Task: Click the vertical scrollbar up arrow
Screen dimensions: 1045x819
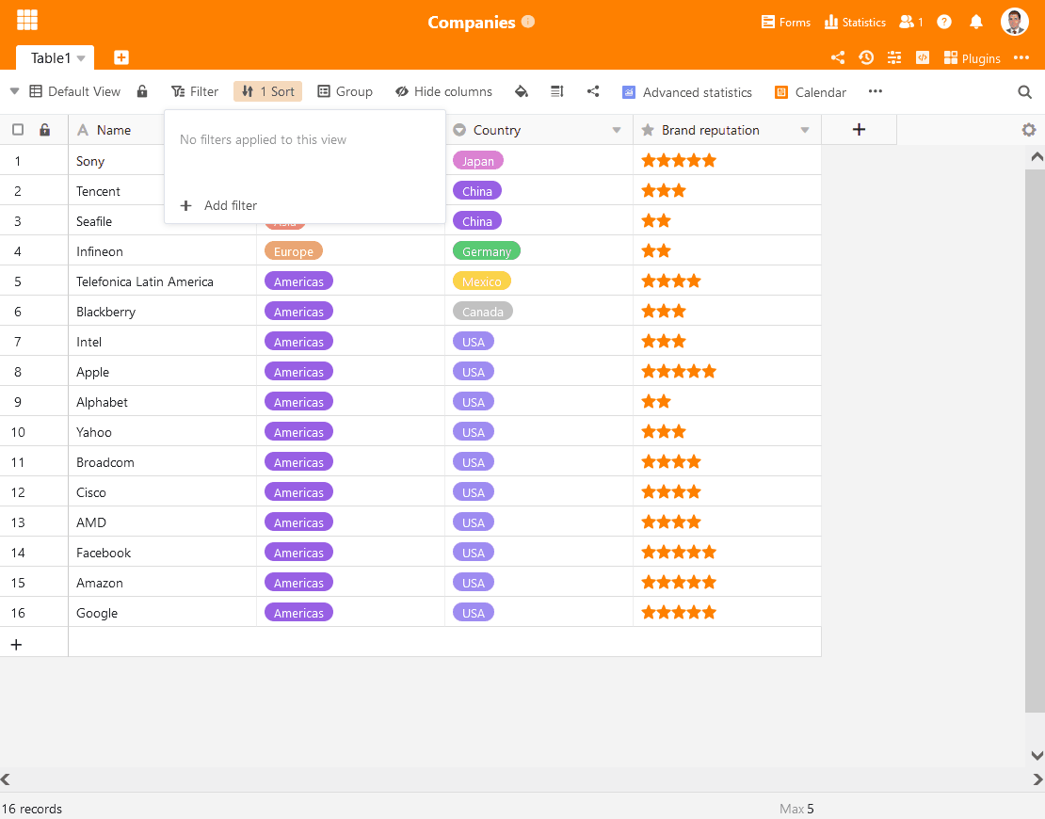Action: pyautogui.click(x=1037, y=156)
